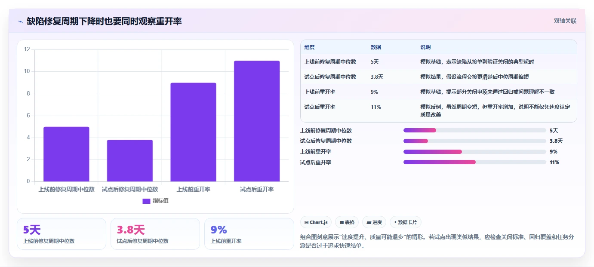This screenshot has height=267, width=594.
Task: Click the description starting 模拟结果，假设流程交接
Action: click(x=474, y=77)
